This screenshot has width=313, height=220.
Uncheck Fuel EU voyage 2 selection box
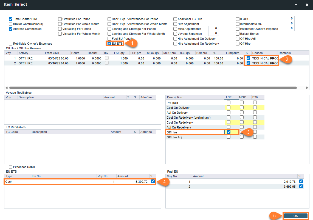pyautogui.click(x=301, y=186)
